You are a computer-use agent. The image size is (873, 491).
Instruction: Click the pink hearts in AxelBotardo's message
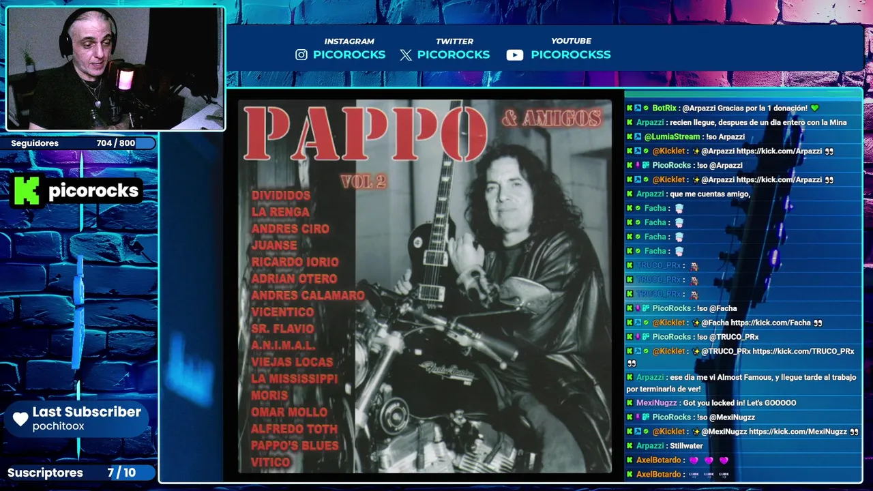709,460
